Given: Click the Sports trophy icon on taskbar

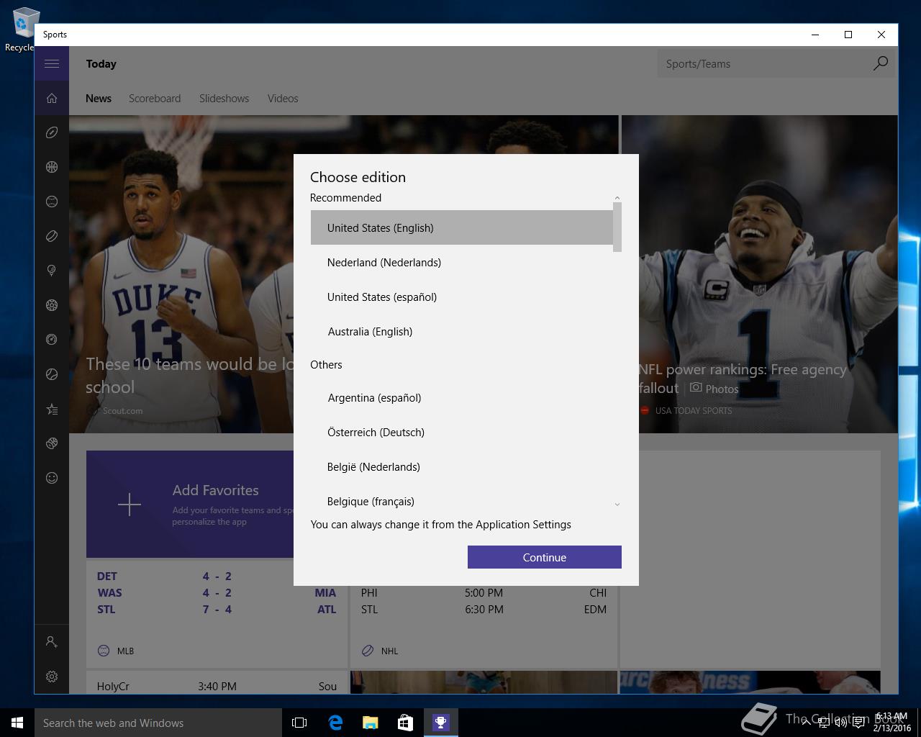Looking at the screenshot, I should pyautogui.click(x=440, y=723).
